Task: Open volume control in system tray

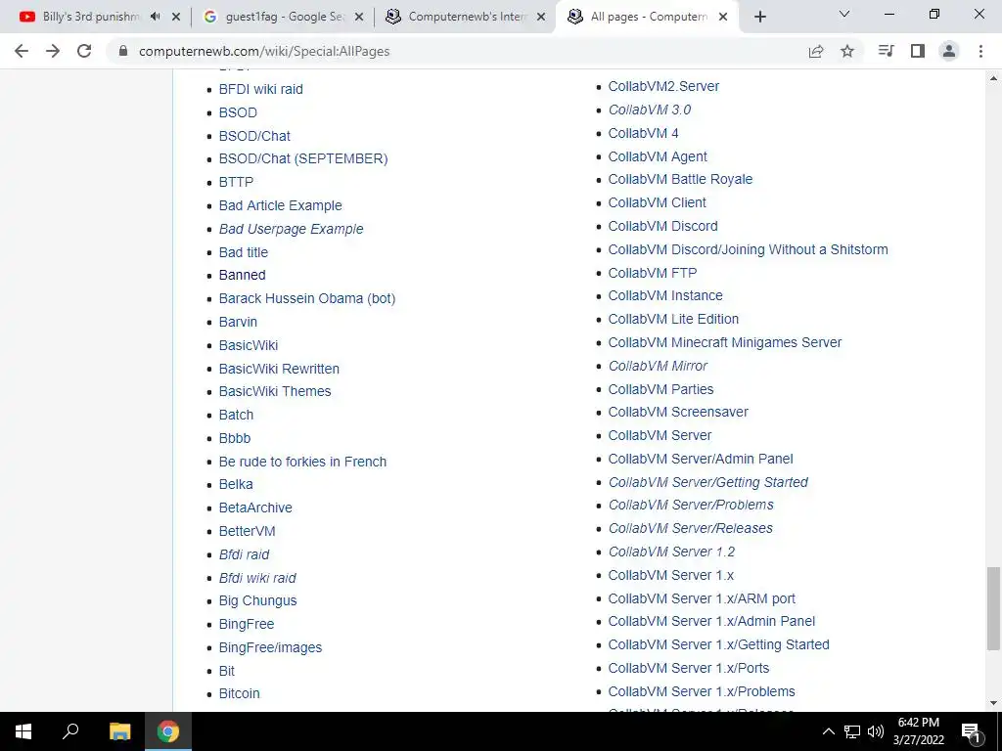Action: (876, 731)
